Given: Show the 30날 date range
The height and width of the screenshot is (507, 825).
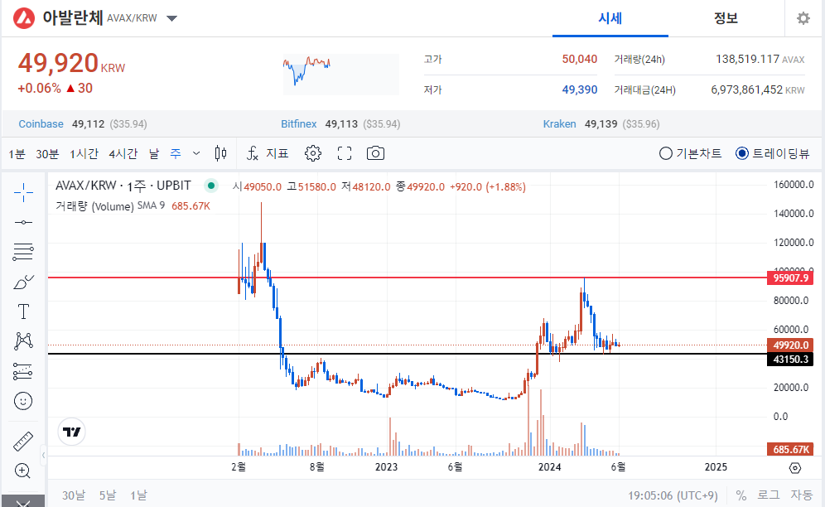Looking at the screenshot, I should (x=74, y=495).
